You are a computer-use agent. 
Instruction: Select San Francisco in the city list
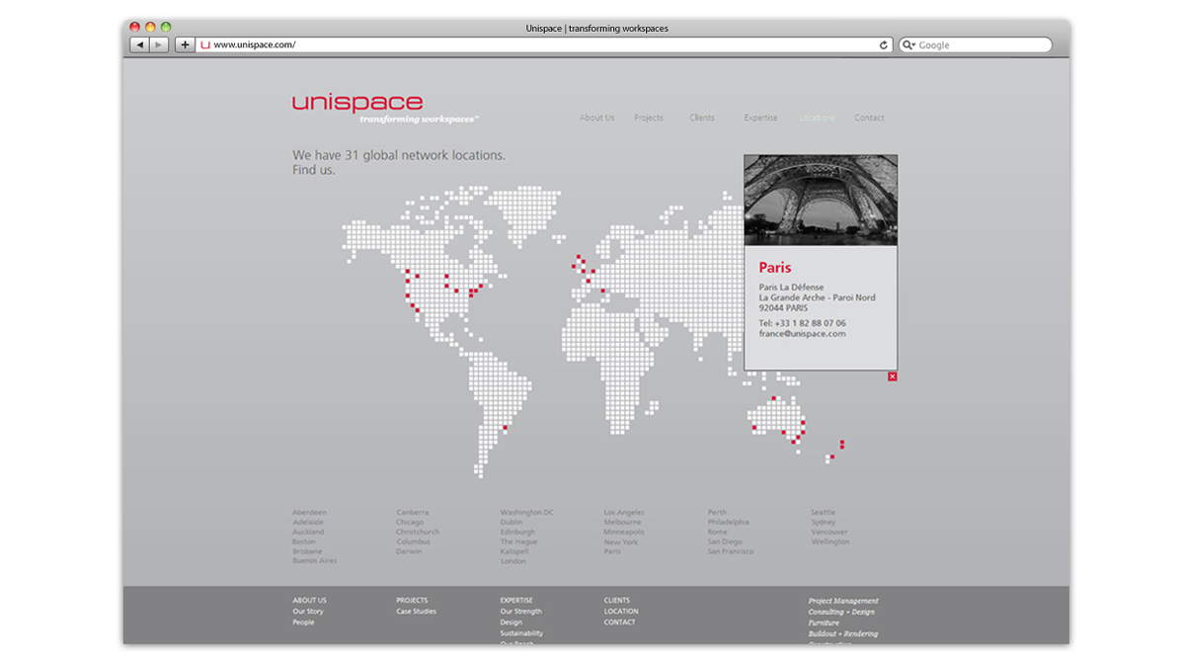coord(731,551)
